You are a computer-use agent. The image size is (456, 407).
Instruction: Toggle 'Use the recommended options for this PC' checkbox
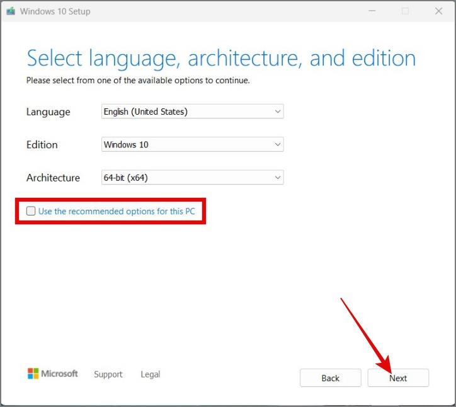(x=31, y=211)
